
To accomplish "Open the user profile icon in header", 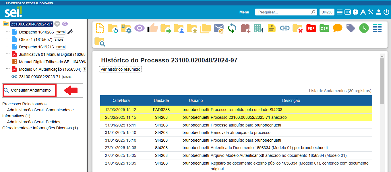I will click(378, 12).
